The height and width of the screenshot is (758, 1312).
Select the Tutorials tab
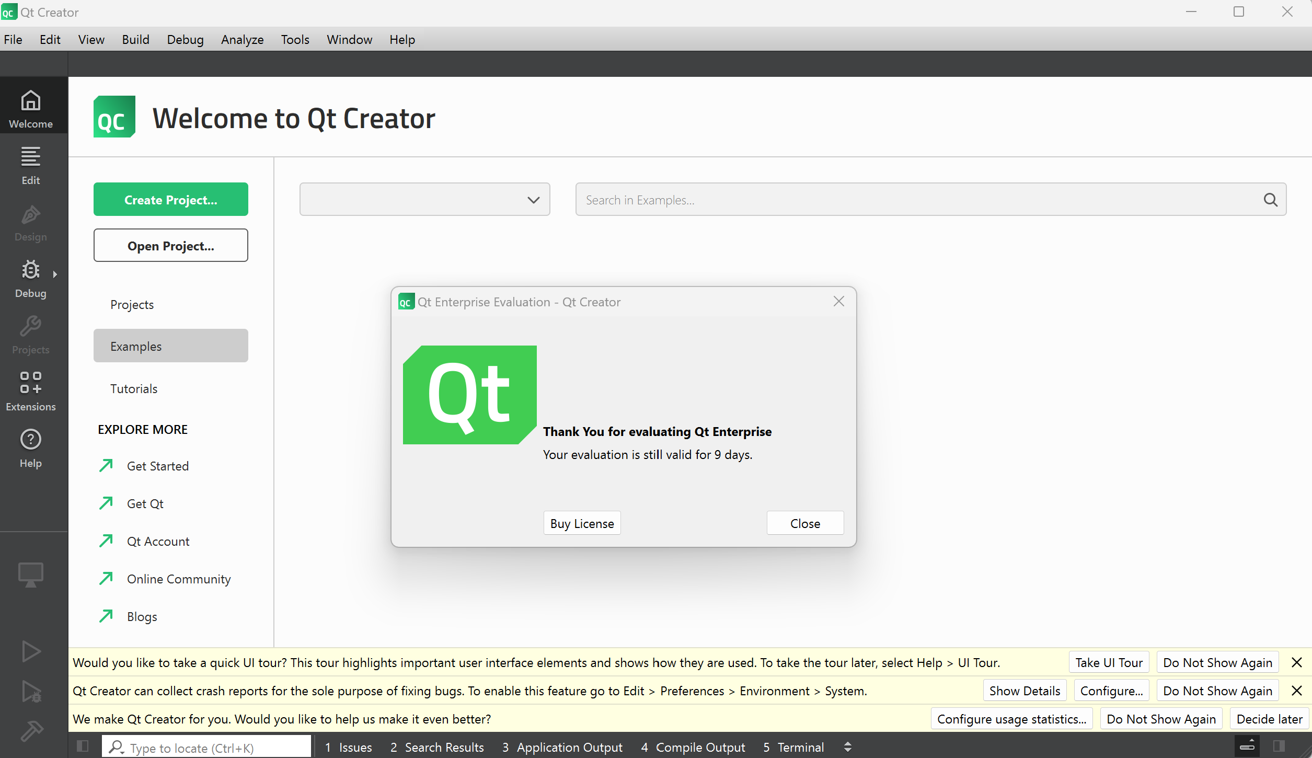tap(171, 388)
